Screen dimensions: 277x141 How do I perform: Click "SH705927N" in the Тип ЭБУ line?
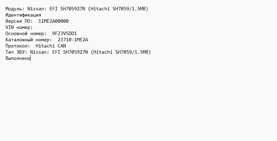[x=76, y=52]
